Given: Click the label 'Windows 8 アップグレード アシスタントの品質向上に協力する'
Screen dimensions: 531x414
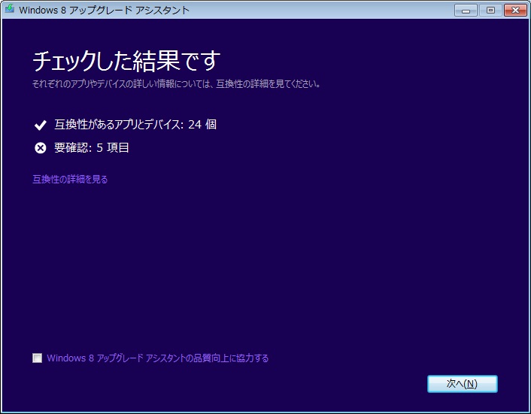Looking at the screenshot, I should click(x=157, y=358).
